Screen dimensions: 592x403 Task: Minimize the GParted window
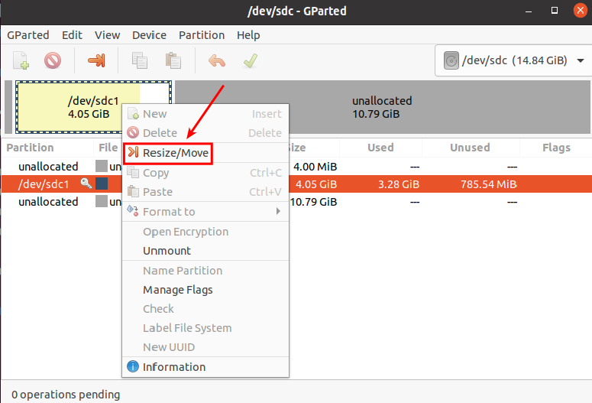click(x=529, y=11)
